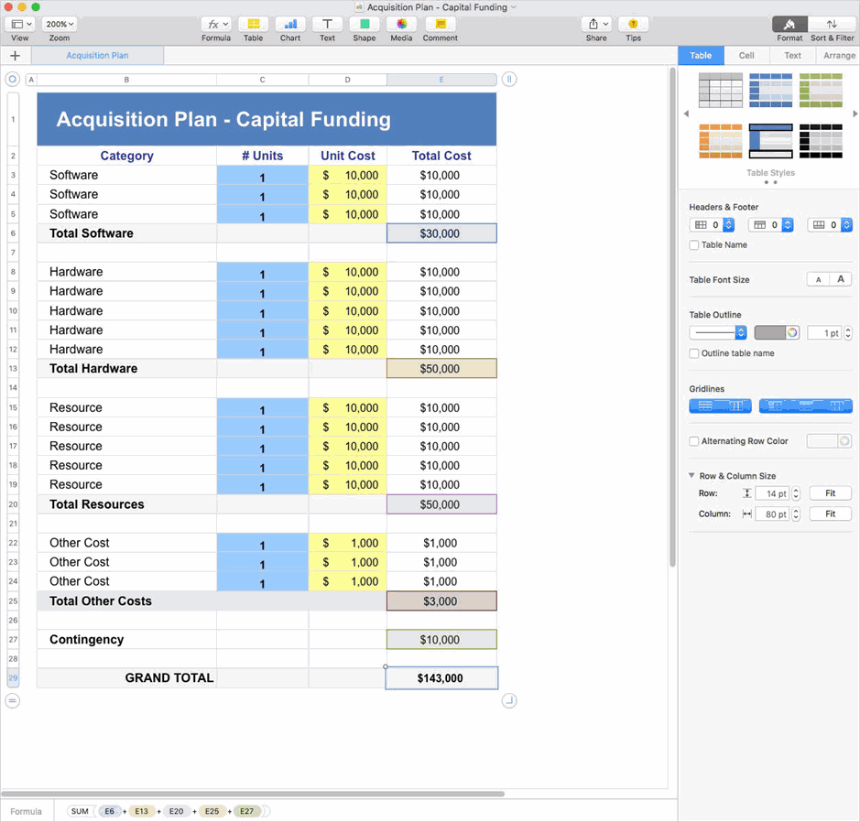
Task: Click Fit next to the Row size field
Action: coord(830,492)
